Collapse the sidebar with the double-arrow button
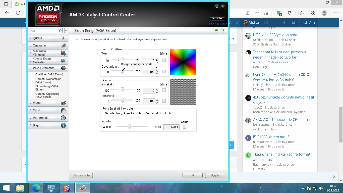The height and width of the screenshot is (193, 343). (x=66, y=30)
